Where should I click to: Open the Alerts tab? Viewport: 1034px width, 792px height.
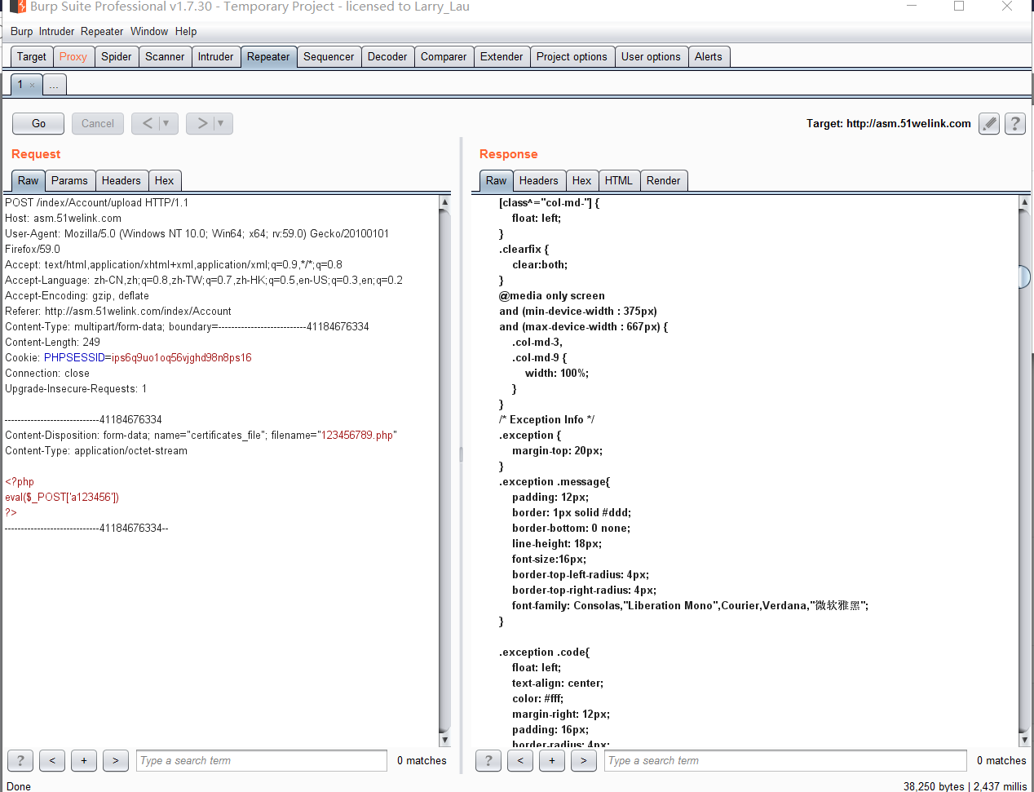[x=709, y=56]
